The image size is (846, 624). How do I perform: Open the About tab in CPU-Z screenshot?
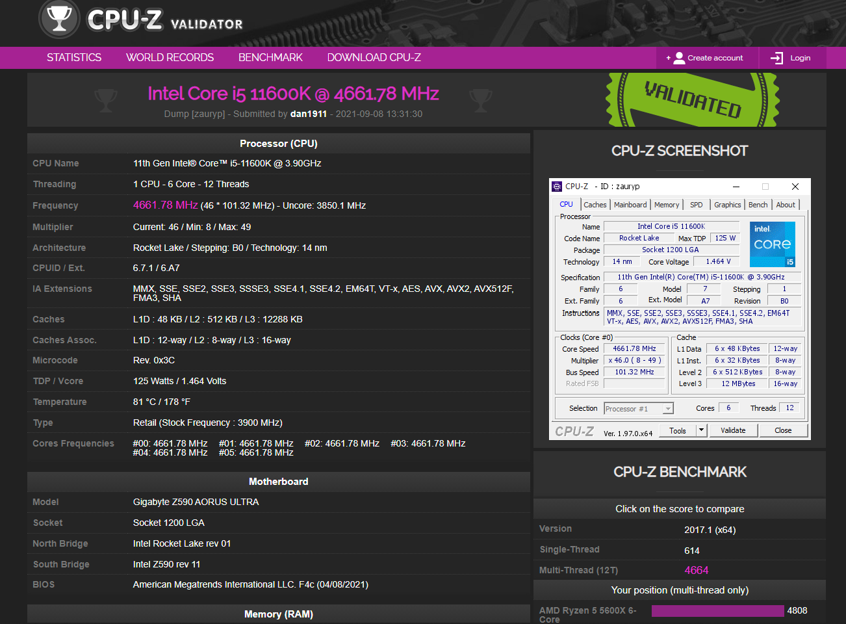[x=786, y=205]
